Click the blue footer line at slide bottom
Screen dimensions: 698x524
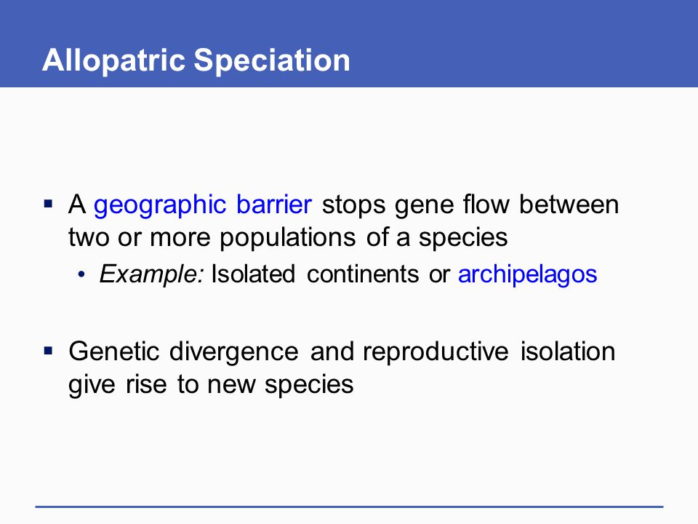click(349, 507)
